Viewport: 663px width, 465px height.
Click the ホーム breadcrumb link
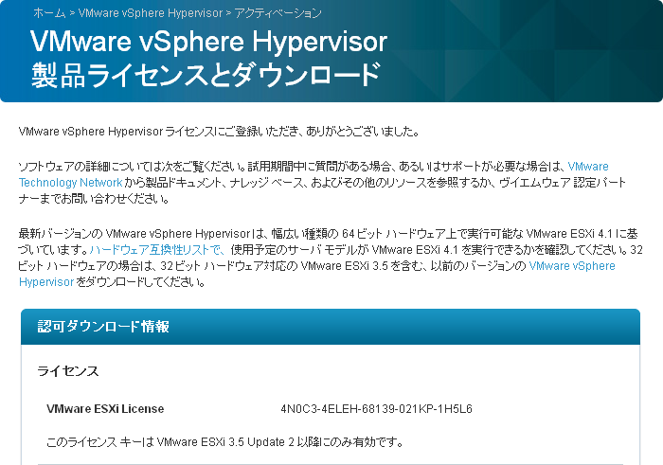pyautogui.click(x=49, y=13)
